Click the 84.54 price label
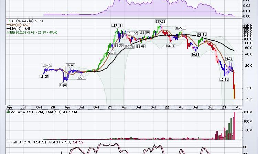 170,46
